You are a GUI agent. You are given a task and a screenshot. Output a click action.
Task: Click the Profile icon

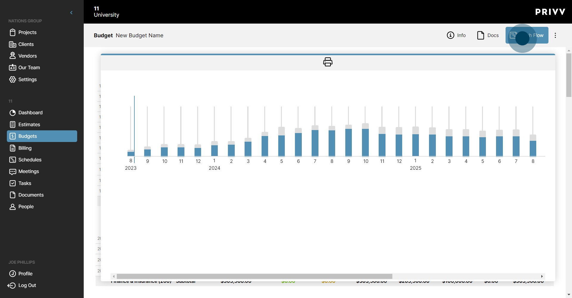click(x=13, y=274)
